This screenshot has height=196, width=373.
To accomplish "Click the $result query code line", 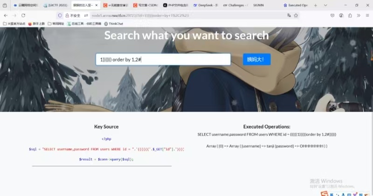I will (x=106, y=159).
